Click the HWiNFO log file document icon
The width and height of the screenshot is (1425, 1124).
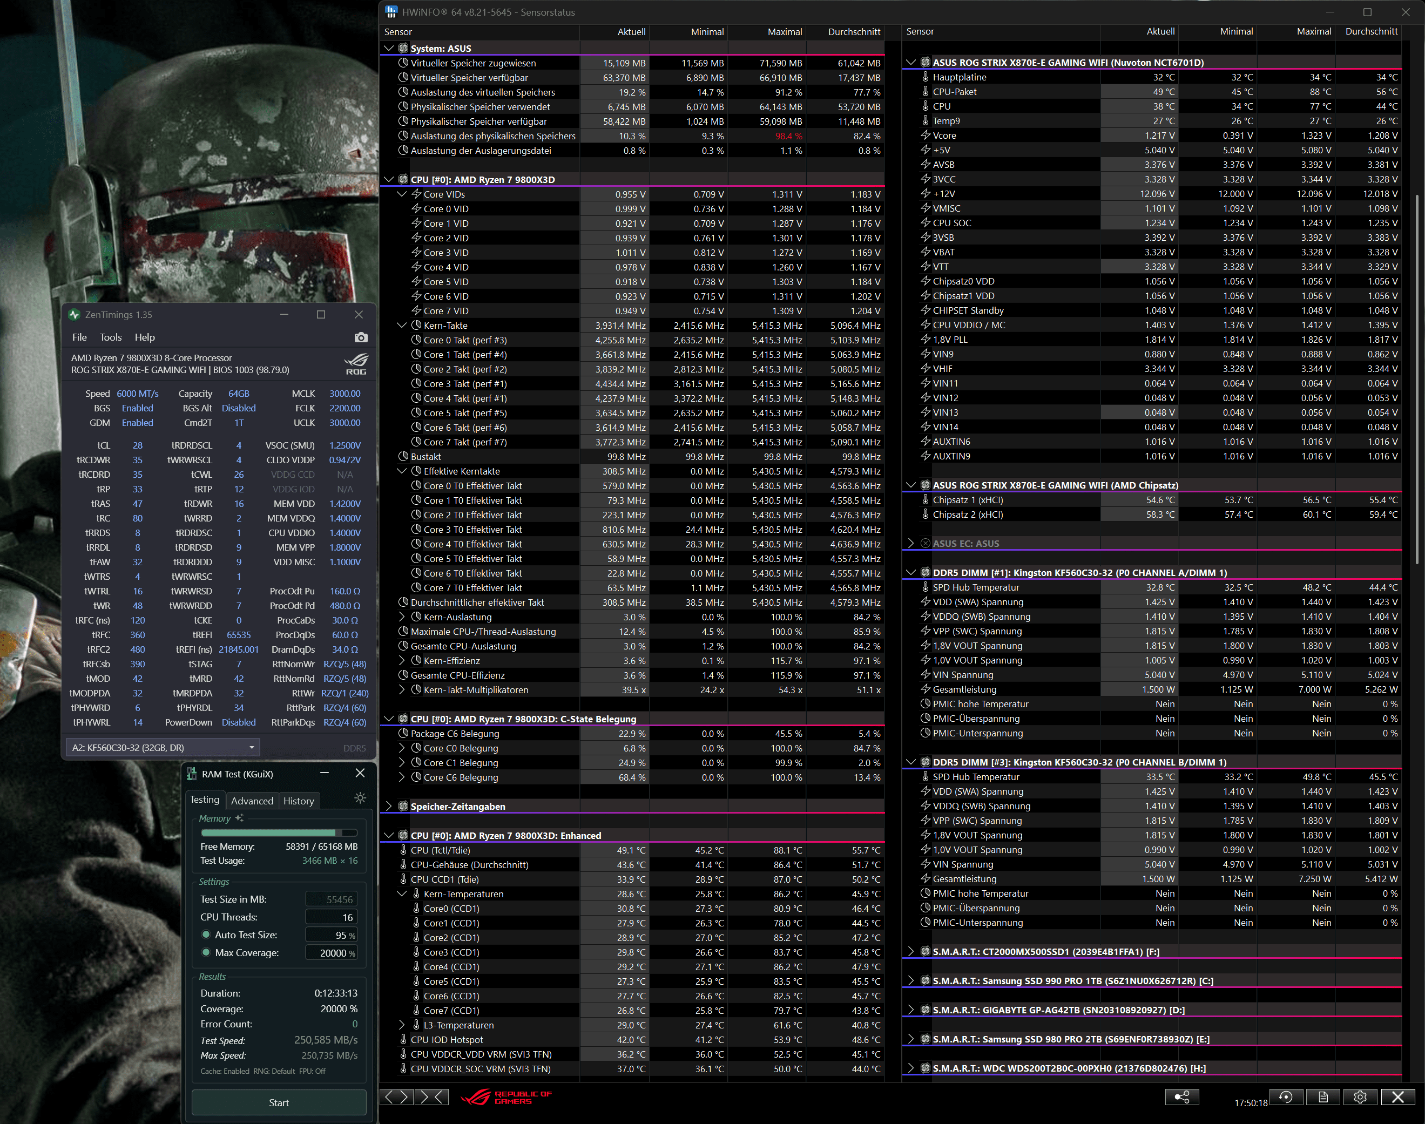point(1323,1096)
